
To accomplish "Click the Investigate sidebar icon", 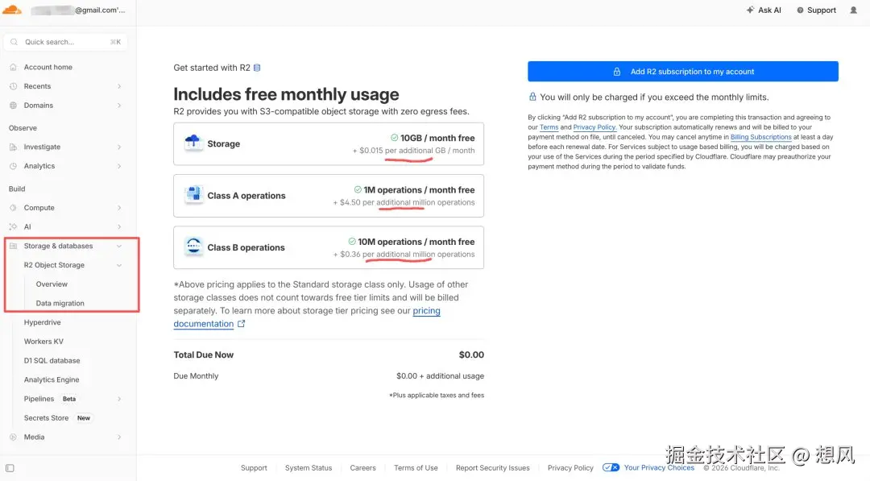I will 14,147.
